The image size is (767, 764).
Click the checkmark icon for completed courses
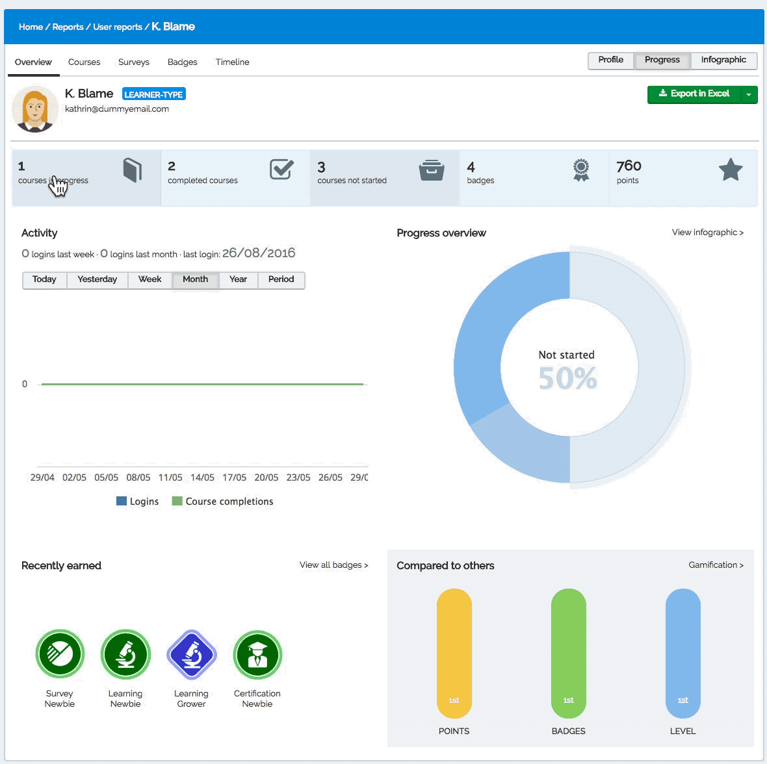point(281,170)
